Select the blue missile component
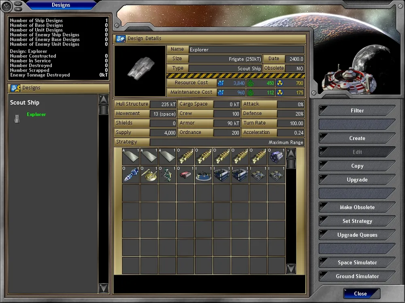This screenshot has height=303, width=405. tap(131, 175)
